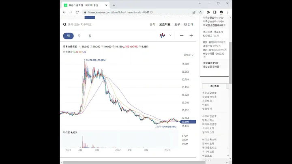292x164 pixels.
Task: Click the 52주최고 최저 text
Action: (211, 36)
